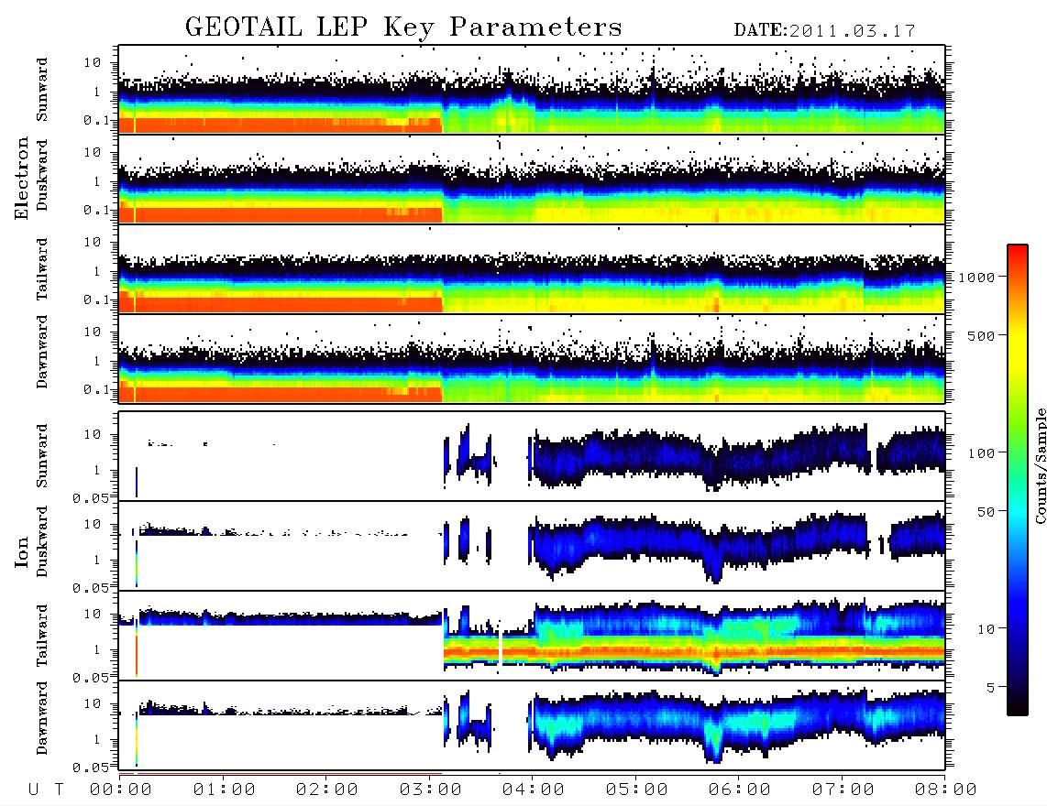Select the Electron "Duskward" panel label
The width and height of the screenshot is (1047, 806).
coord(42,175)
